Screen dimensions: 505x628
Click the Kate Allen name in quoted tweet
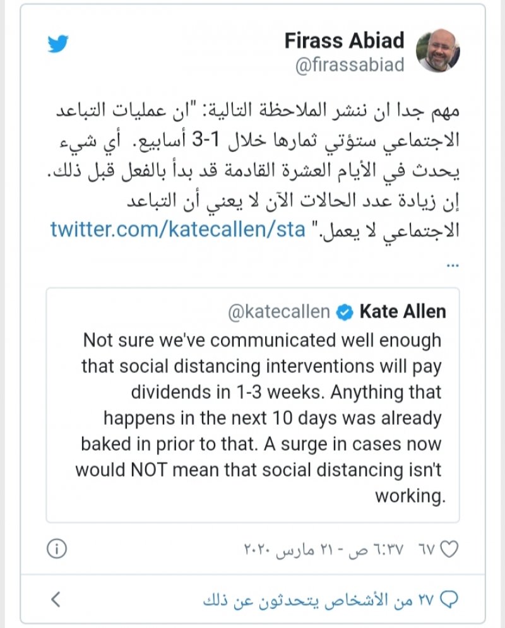[x=403, y=311]
